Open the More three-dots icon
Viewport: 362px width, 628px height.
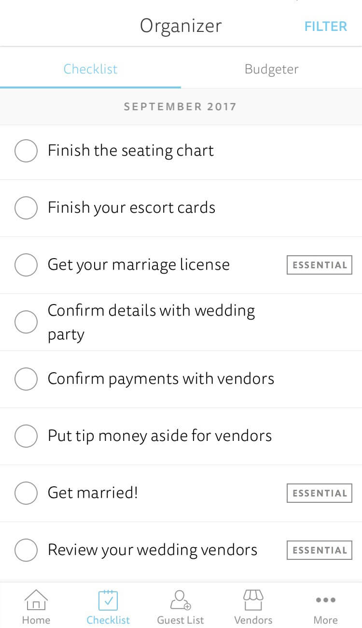[325, 600]
